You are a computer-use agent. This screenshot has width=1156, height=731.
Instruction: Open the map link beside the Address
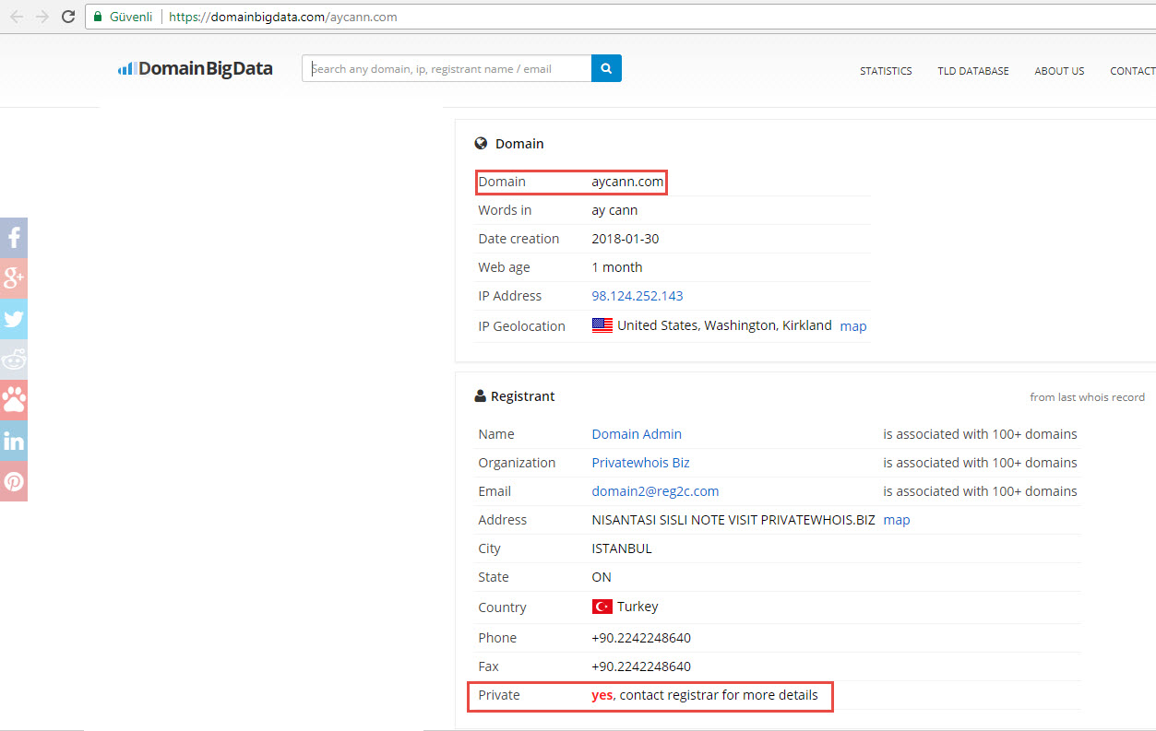tap(897, 520)
